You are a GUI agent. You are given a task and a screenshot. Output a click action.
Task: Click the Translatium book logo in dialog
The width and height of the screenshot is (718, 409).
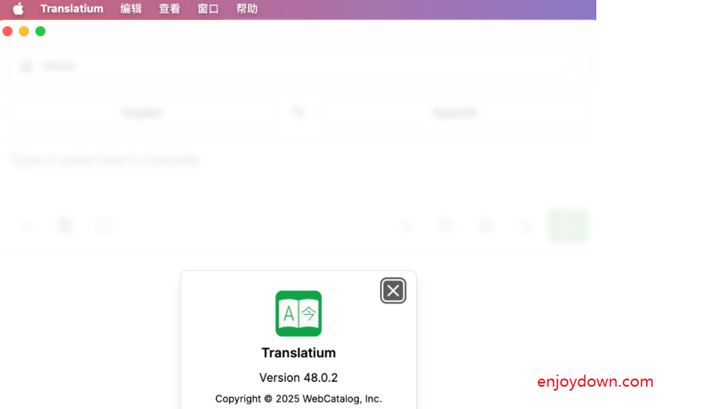[299, 313]
